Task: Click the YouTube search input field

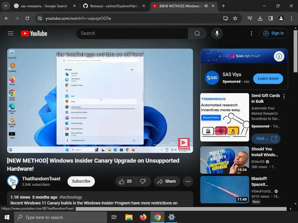Action: [x=132, y=33]
